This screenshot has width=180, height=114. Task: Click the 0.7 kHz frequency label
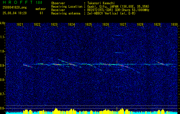(x=2, y=94)
